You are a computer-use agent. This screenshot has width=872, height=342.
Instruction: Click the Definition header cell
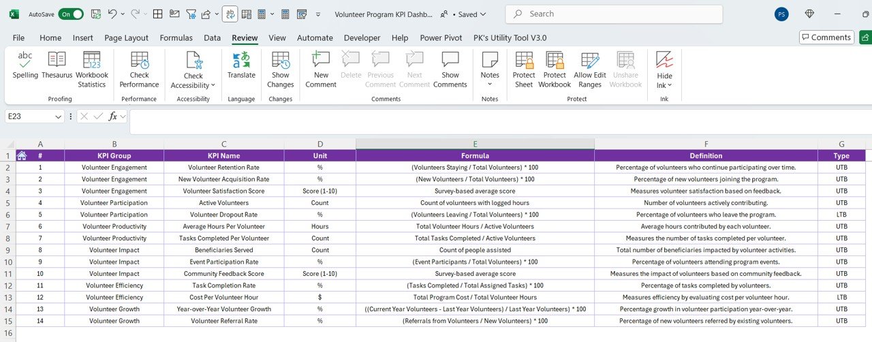point(706,156)
